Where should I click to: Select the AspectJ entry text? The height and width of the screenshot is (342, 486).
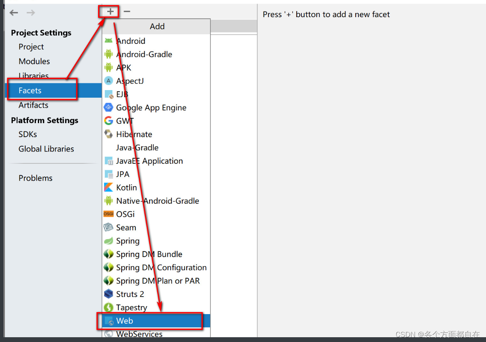130,81
